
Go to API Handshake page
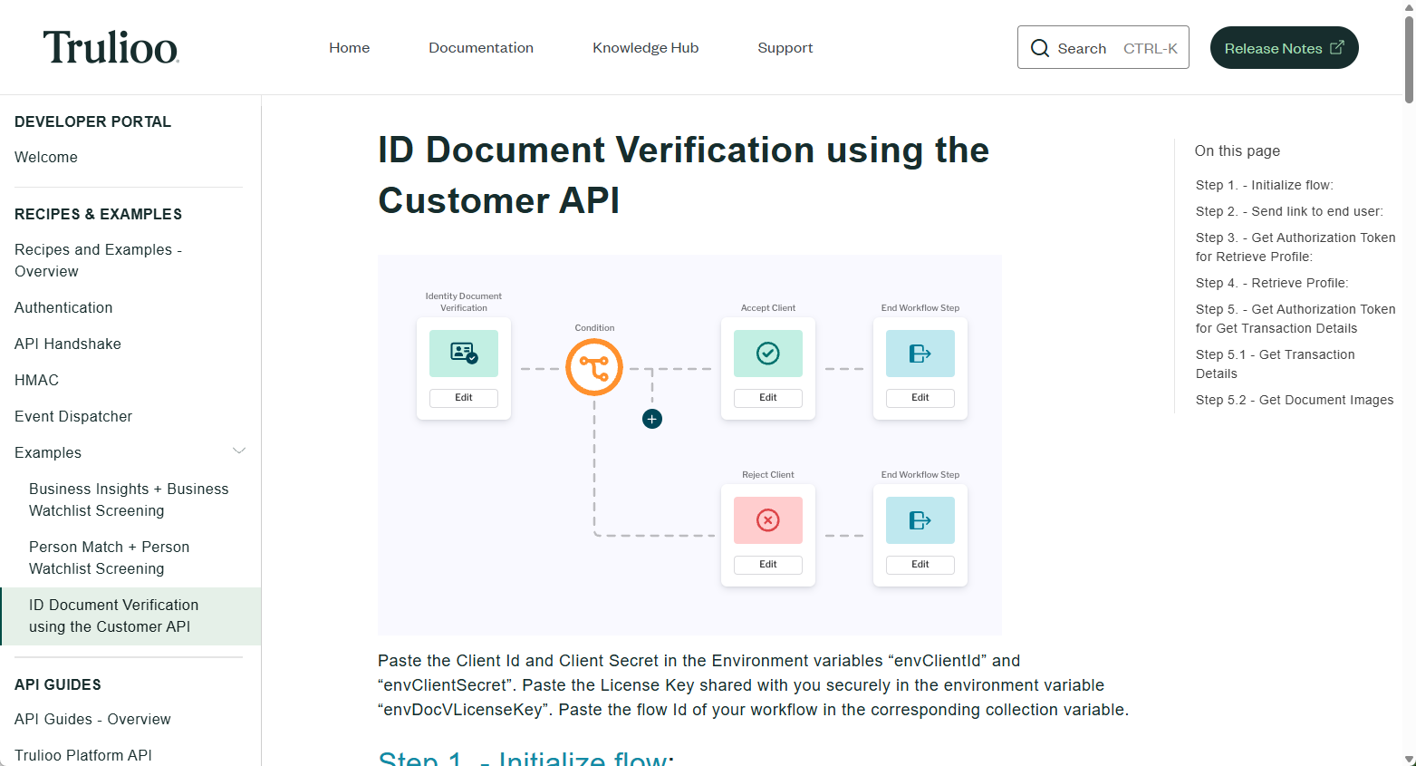click(68, 344)
